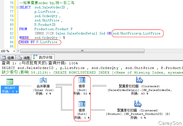
Task: Select the 执行计划 (Execution Plan) tab
Action: pyautogui.click(x=43, y=57)
